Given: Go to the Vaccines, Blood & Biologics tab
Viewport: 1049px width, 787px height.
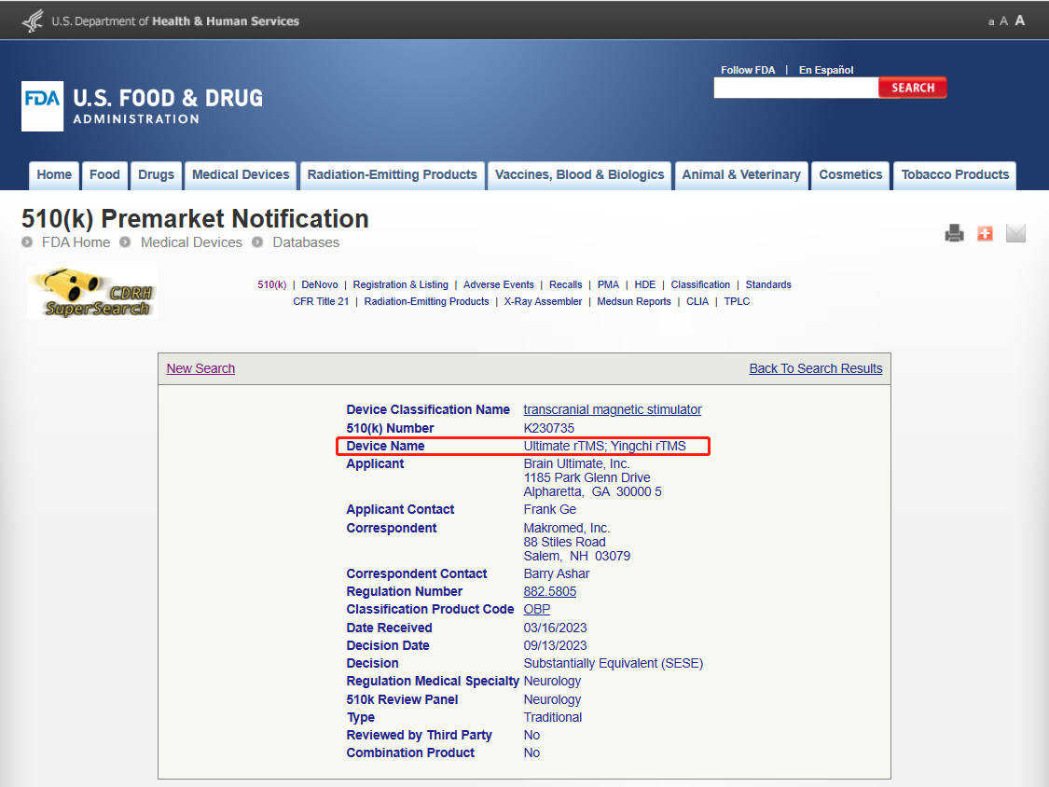Looking at the screenshot, I should click(x=579, y=175).
